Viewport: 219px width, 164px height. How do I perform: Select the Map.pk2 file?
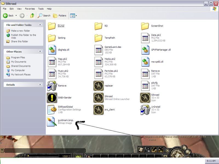tap(52, 62)
